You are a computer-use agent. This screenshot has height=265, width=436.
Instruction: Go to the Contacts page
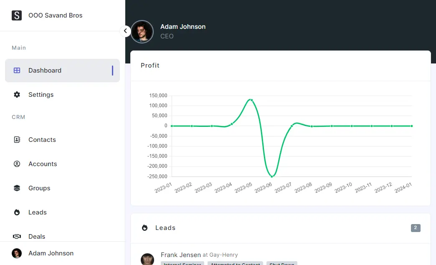tap(62, 140)
